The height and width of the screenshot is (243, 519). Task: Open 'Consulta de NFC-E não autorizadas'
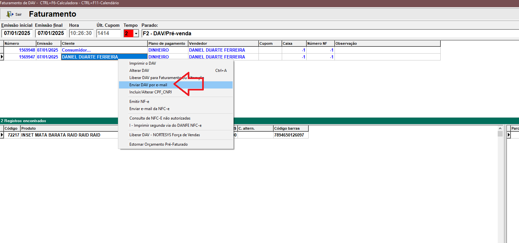tap(160, 118)
